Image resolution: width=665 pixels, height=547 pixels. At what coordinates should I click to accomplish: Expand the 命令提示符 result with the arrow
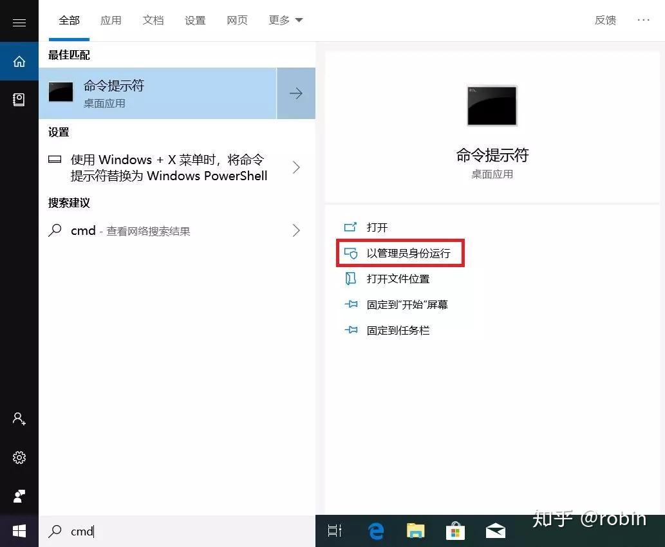coord(295,93)
